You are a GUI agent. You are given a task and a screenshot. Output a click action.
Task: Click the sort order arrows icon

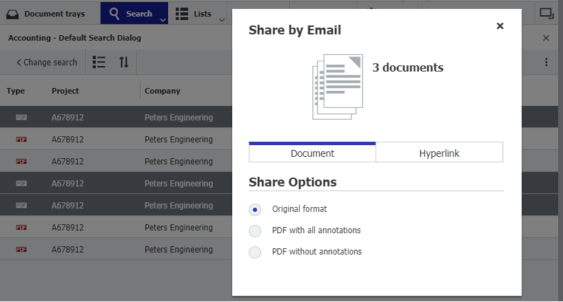pos(124,63)
